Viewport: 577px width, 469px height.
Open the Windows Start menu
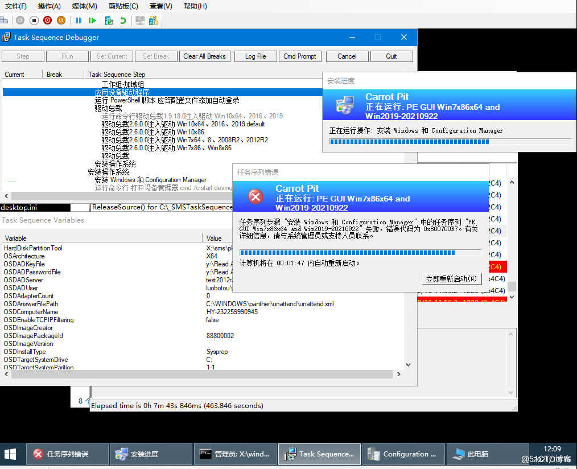[x=10, y=454]
